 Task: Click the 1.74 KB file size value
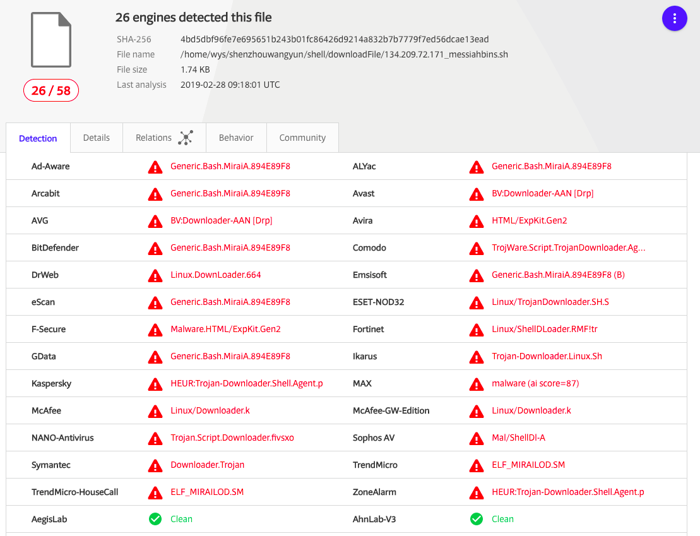(195, 69)
